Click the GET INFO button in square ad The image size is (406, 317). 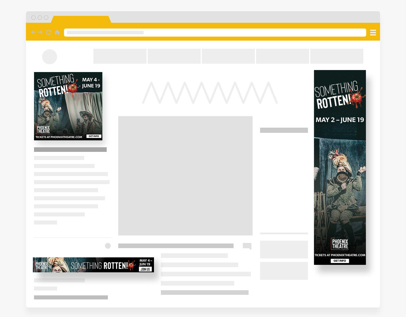pyautogui.click(x=94, y=136)
